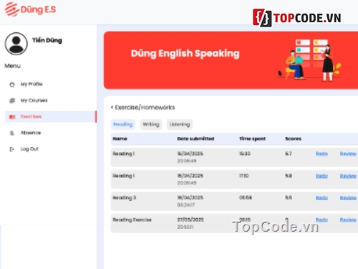The width and height of the screenshot is (358, 269).
Task: Click the Time spent column header
Action: point(253,138)
